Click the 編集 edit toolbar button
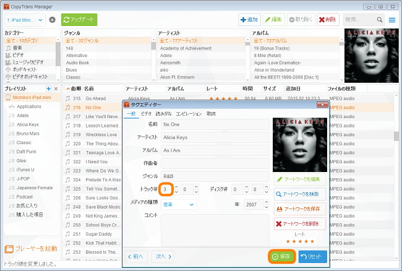The width and height of the screenshot is (402, 271). point(273,19)
